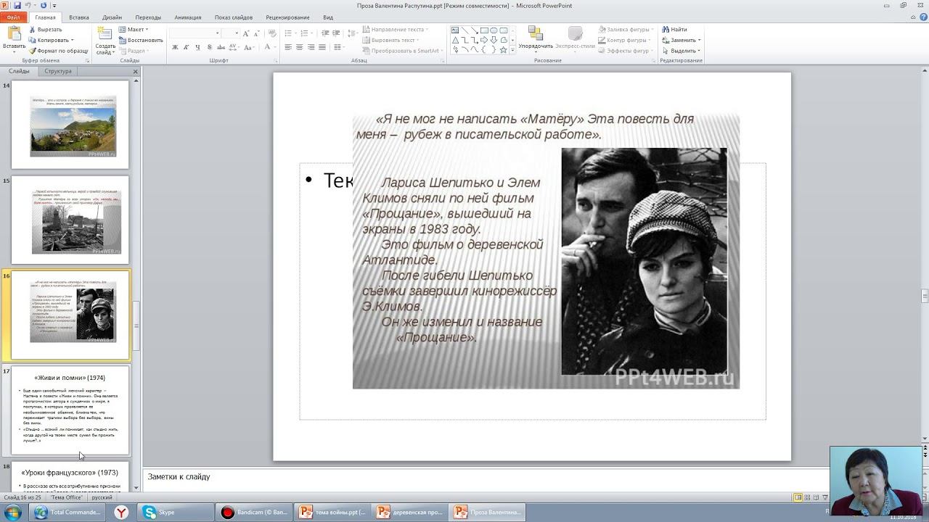Align text to the right
The height and width of the screenshot is (522, 929).
click(311, 47)
